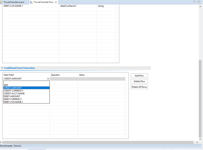Click the Add Row button

pyautogui.click(x=139, y=76)
